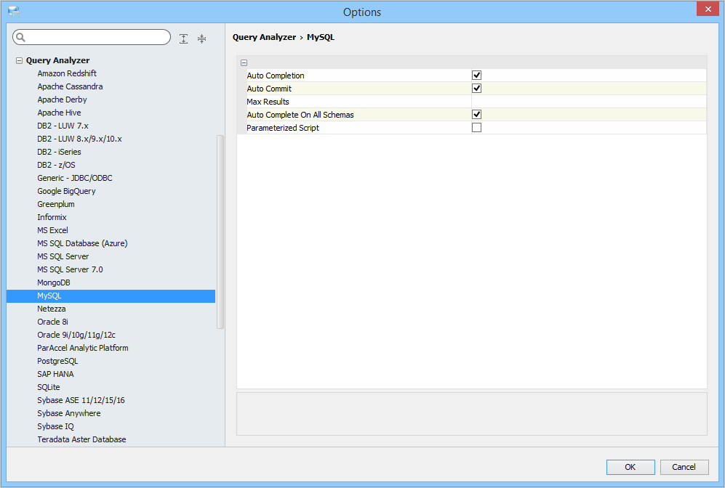Select Netezza in the tree

tap(52, 309)
